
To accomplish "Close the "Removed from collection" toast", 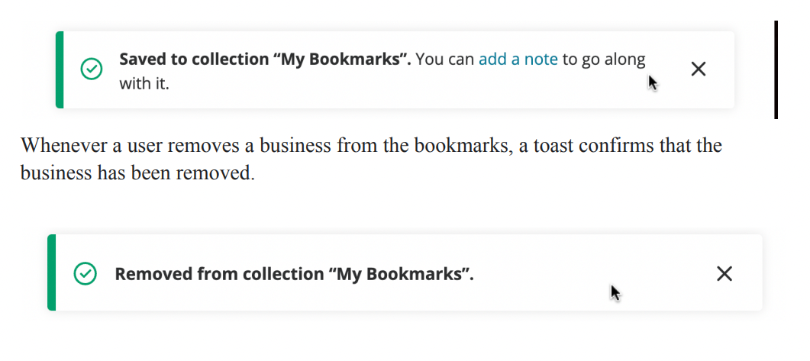I will coord(724,274).
